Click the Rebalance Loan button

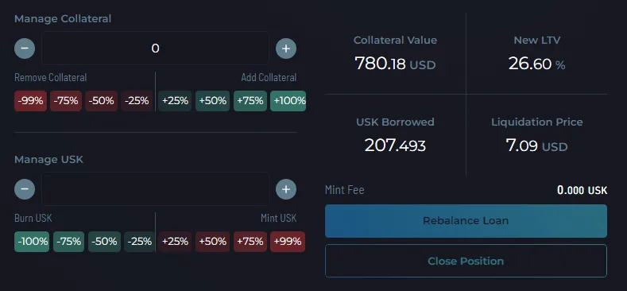[466, 221]
